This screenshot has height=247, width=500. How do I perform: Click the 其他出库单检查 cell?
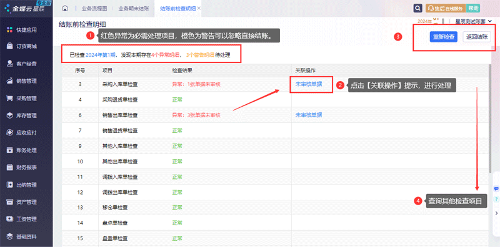(x=120, y=162)
